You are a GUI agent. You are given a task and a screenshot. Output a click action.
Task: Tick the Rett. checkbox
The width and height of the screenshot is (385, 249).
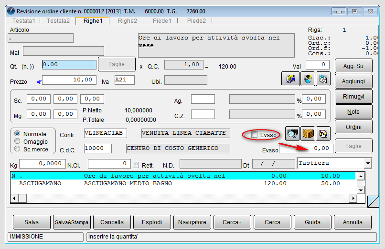pyautogui.click(x=136, y=165)
